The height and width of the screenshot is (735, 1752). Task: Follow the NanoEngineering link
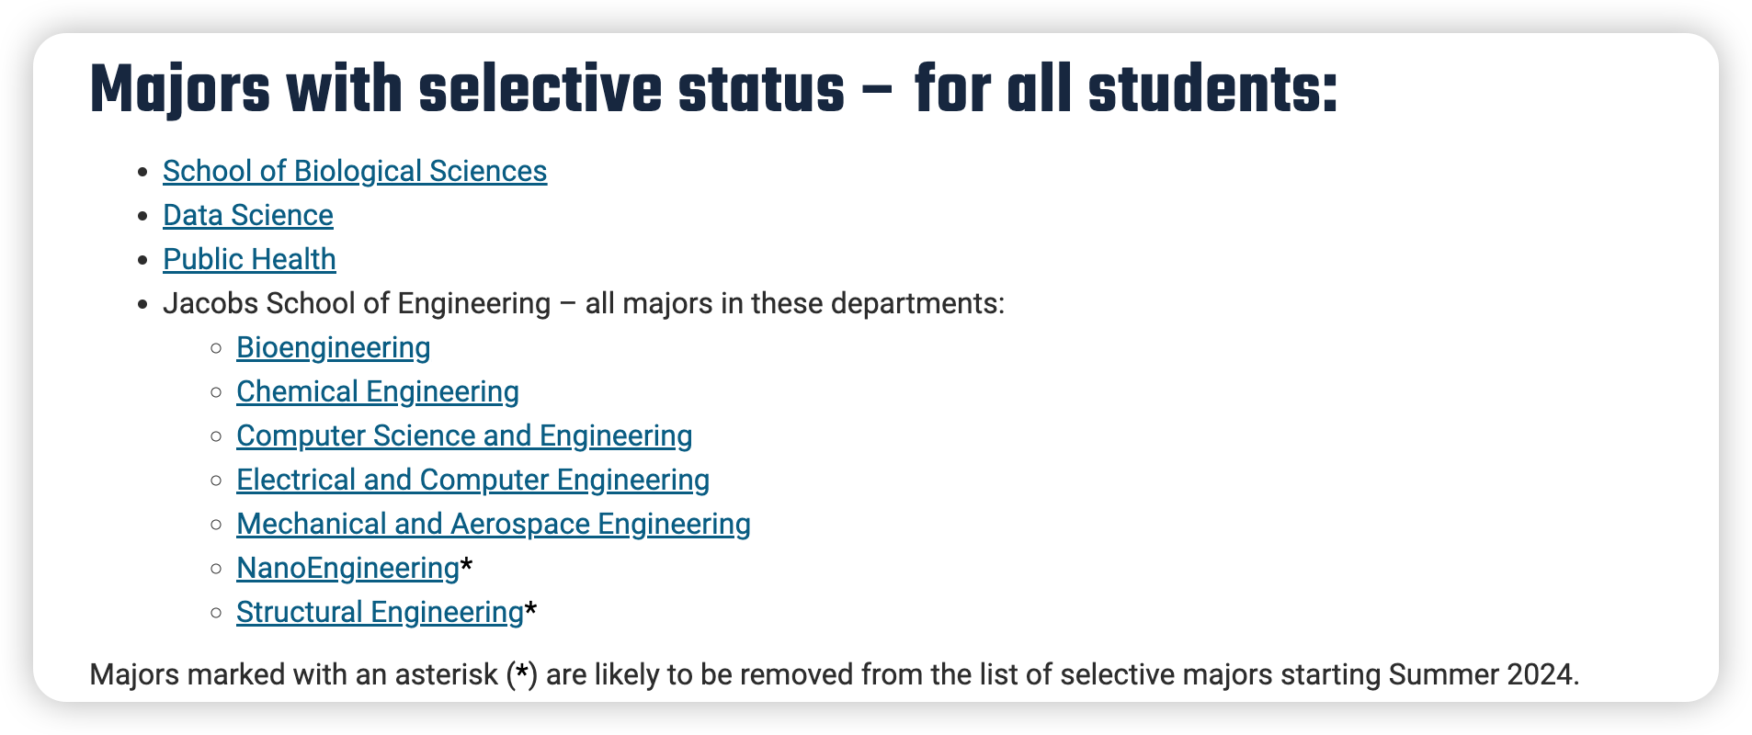pyautogui.click(x=347, y=568)
